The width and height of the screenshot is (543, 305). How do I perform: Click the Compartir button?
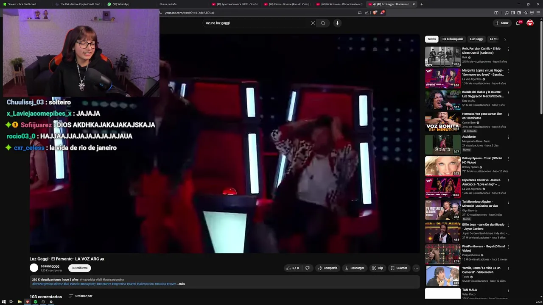pyautogui.click(x=327, y=268)
